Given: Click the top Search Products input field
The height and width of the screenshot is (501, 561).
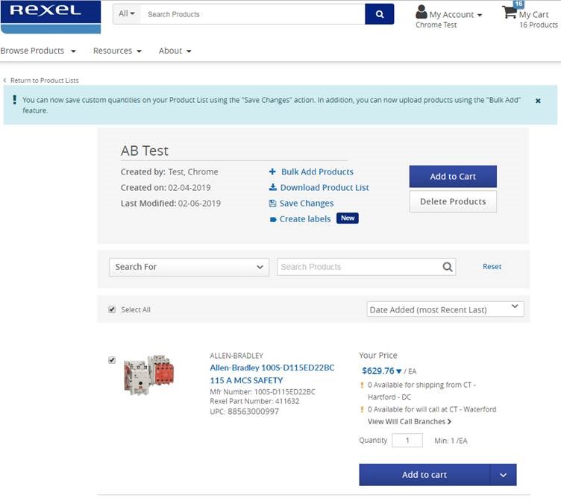Looking at the screenshot, I should coord(252,14).
